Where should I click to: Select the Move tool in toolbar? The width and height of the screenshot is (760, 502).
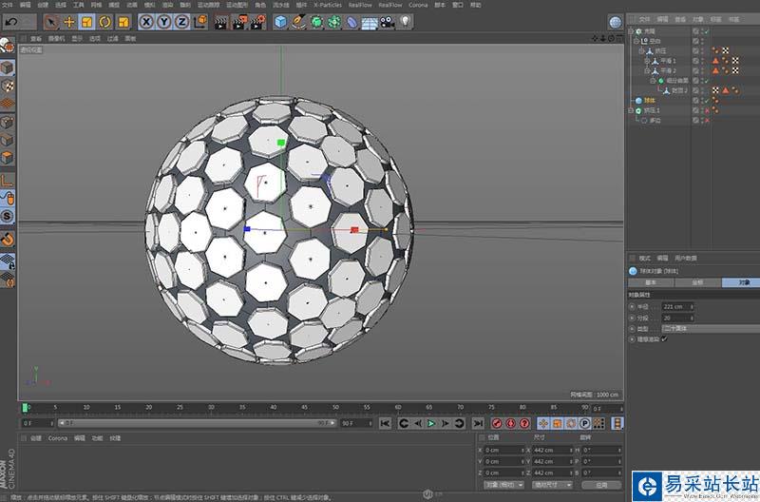click(69, 21)
